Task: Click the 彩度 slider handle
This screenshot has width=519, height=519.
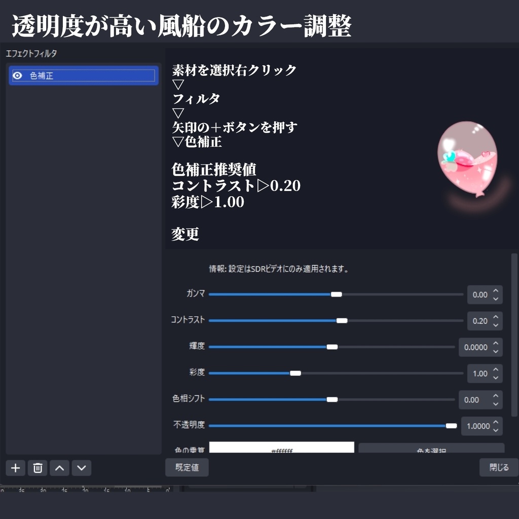Action: pyautogui.click(x=294, y=373)
